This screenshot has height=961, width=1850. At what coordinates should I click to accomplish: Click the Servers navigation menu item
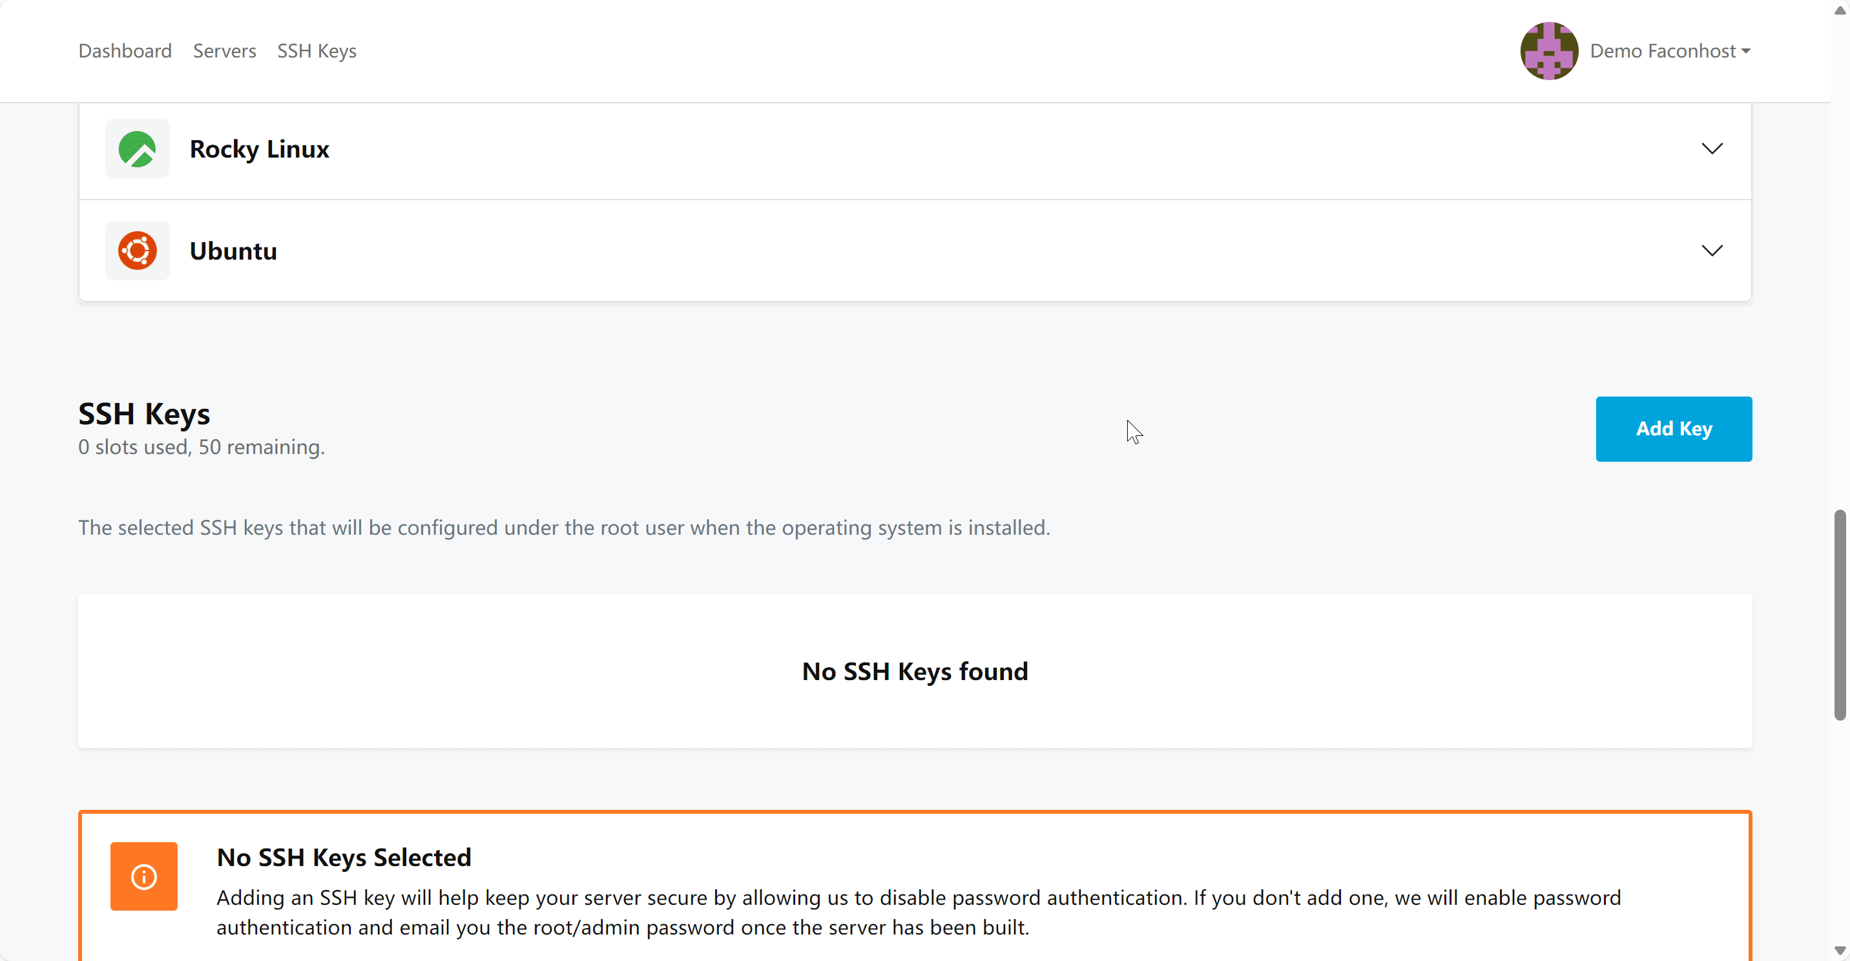(225, 50)
